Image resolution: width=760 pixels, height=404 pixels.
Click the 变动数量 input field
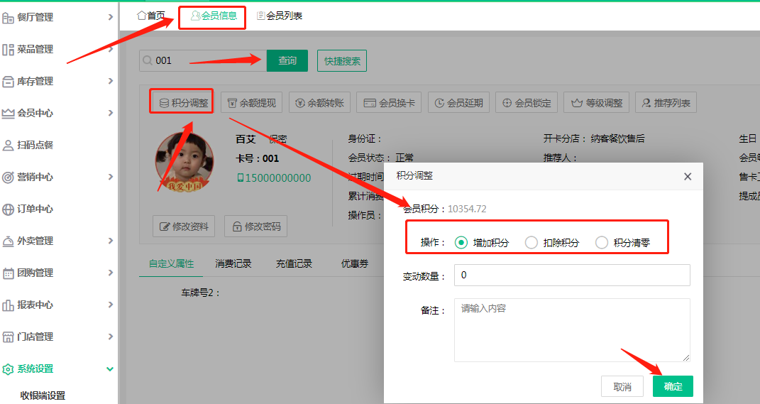[571, 275]
